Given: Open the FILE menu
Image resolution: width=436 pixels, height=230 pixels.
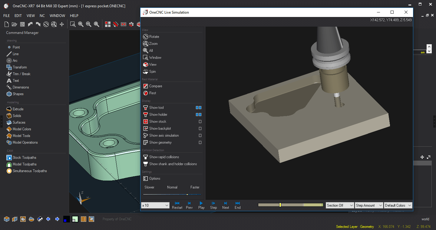Looking at the screenshot, I should (x=6, y=16).
